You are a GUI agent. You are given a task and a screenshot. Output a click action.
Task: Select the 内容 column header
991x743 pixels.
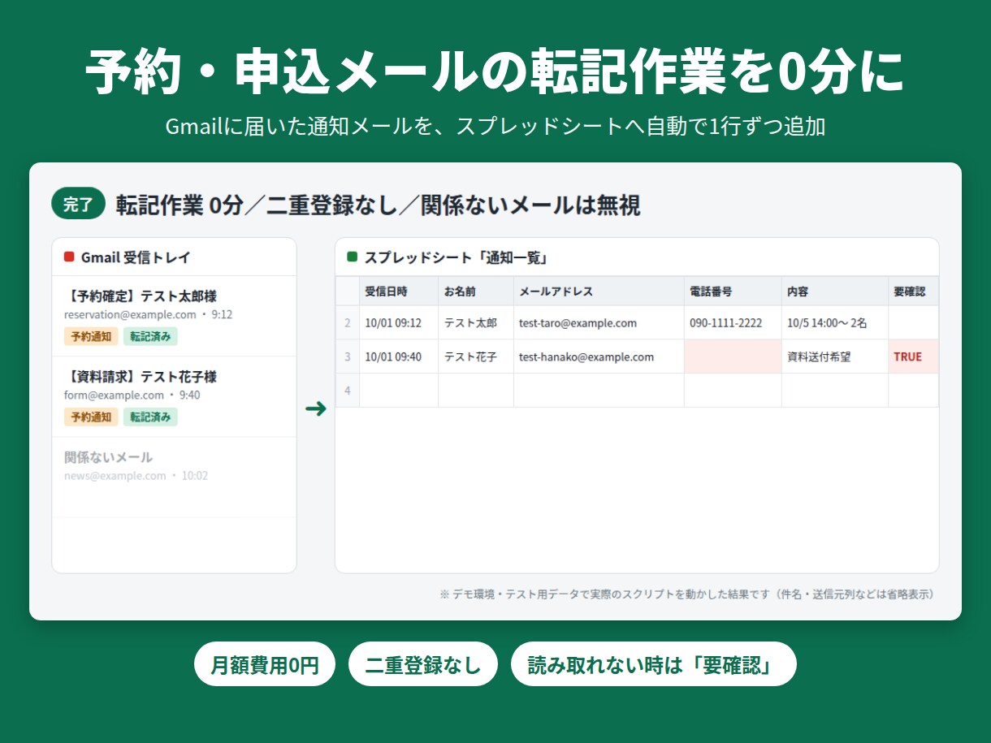tap(835, 292)
